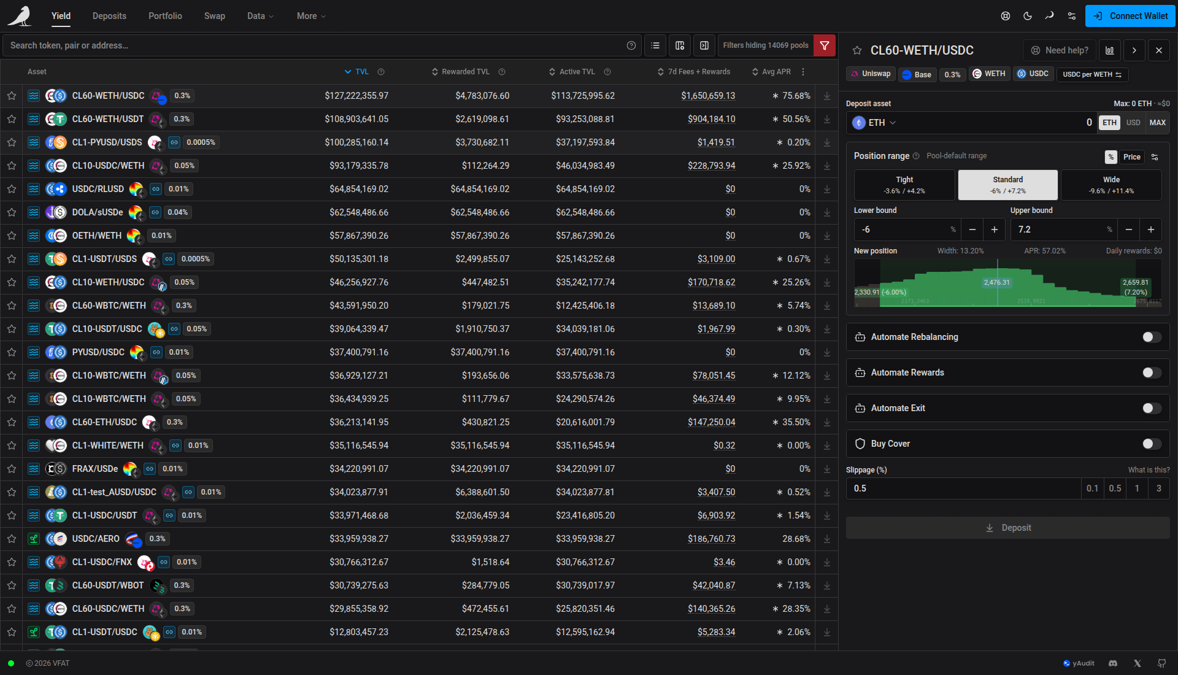
Task: Increase the upper bound with plus button
Action: point(1151,229)
